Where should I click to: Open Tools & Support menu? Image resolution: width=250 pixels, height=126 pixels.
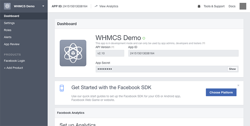(x=214, y=6)
